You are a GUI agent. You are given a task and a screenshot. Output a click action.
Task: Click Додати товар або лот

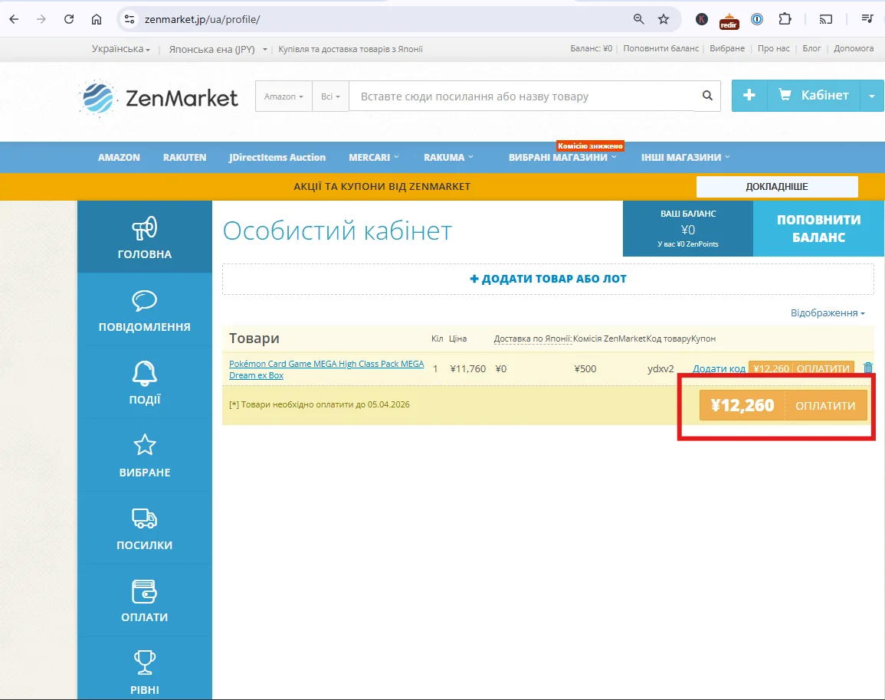point(548,279)
